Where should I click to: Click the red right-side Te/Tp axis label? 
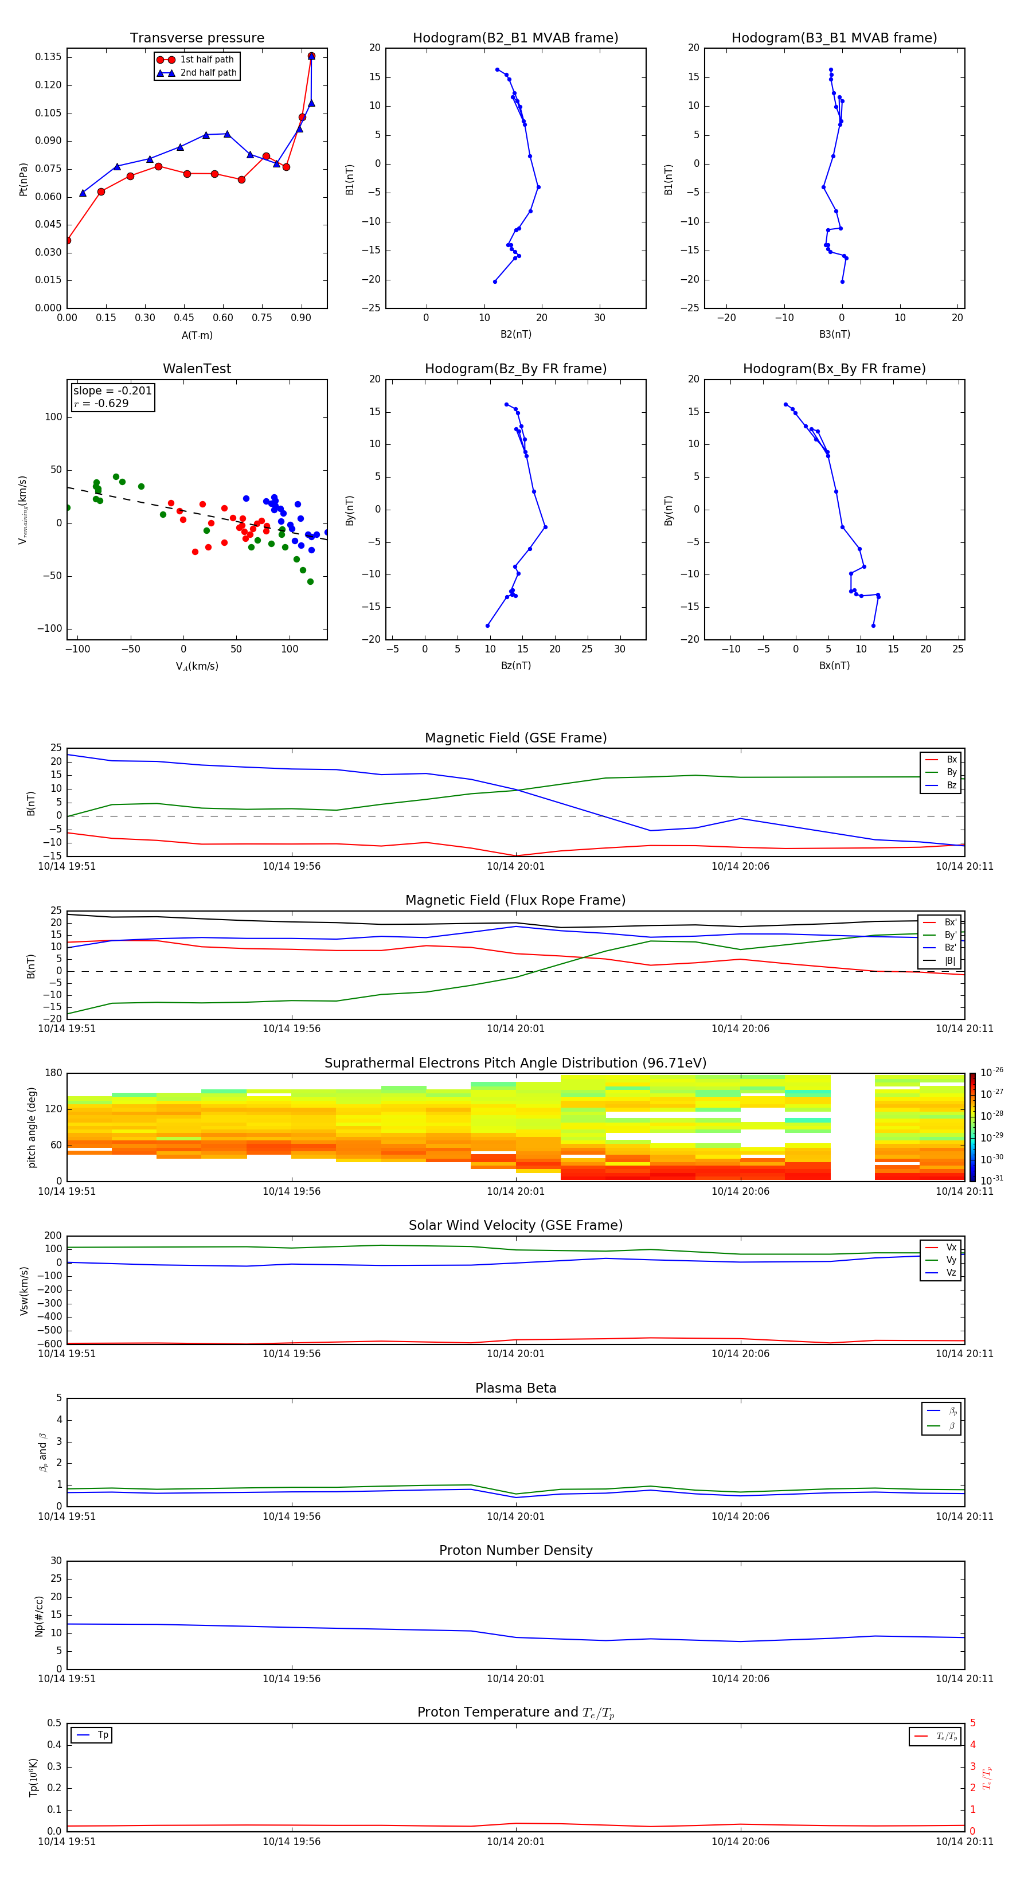[x=987, y=1777]
